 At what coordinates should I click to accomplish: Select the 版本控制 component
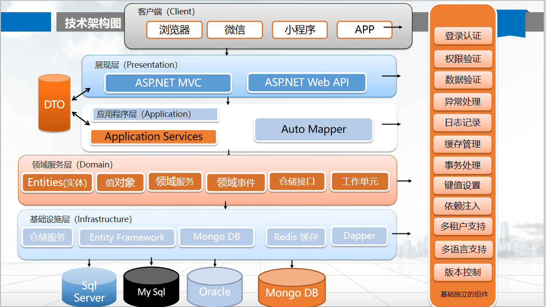(x=463, y=273)
